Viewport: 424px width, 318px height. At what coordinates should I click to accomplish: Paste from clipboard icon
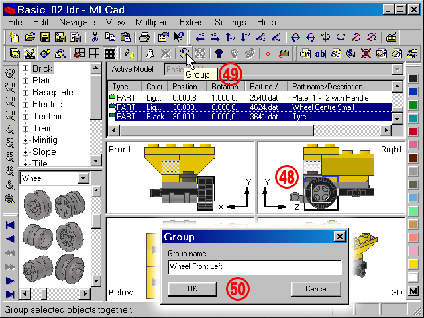click(x=125, y=37)
